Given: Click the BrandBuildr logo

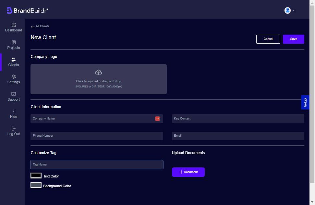Looking at the screenshot, I should (x=28, y=10).
